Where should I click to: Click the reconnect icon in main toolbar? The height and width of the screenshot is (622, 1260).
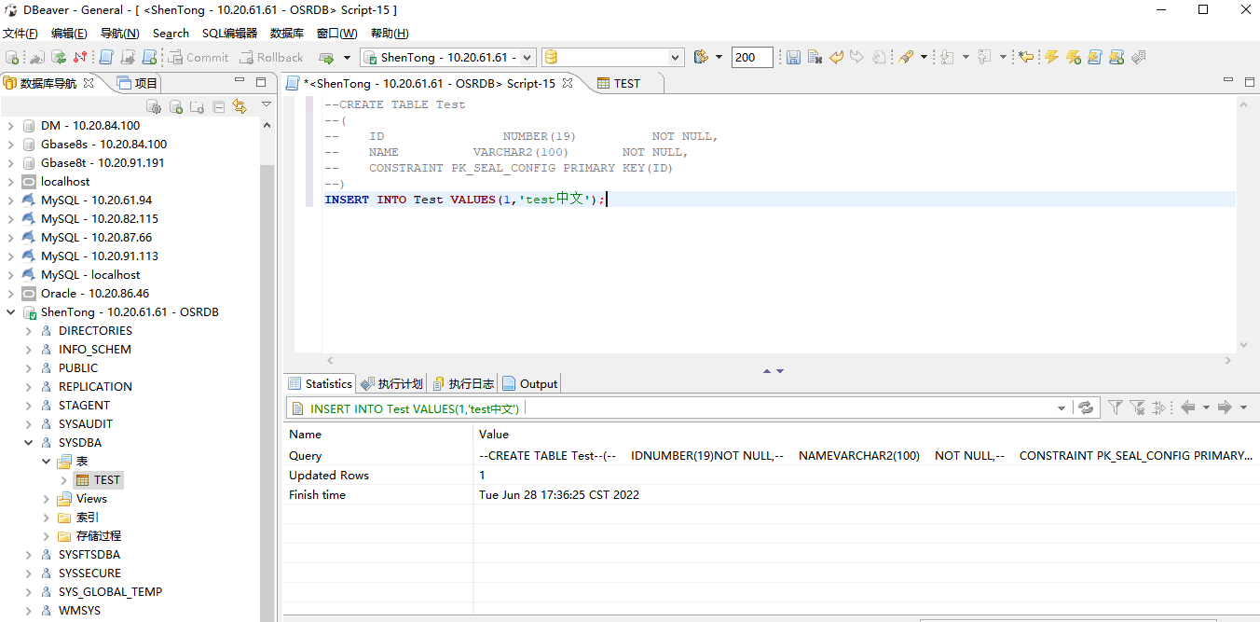(x=59, y=57)
